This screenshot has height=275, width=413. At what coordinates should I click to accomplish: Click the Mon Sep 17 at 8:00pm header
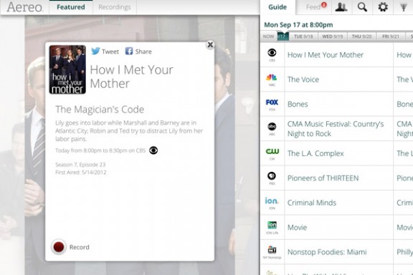(298, 25)
